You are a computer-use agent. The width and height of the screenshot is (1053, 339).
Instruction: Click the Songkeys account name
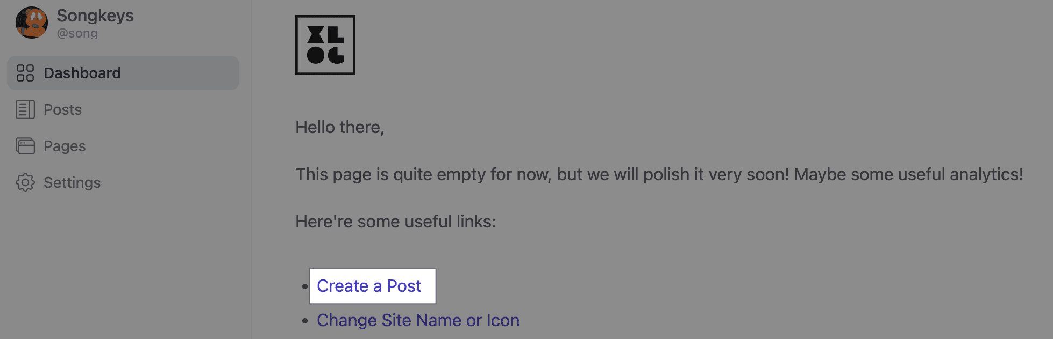95,16
